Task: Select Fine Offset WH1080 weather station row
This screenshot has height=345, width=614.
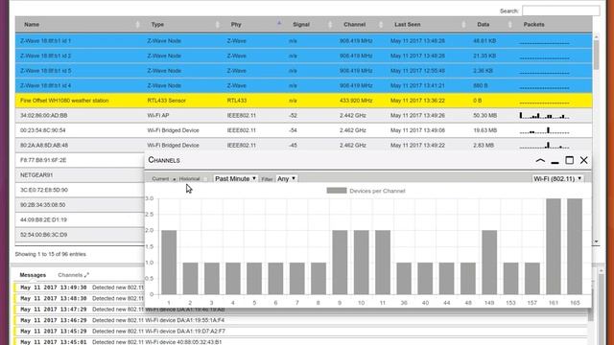Action: [303, 101]
